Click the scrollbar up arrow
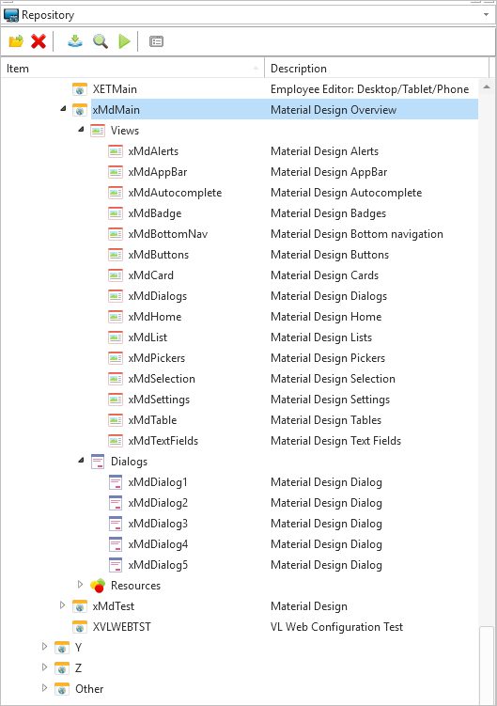497x706 pixels. coord(487,86)
